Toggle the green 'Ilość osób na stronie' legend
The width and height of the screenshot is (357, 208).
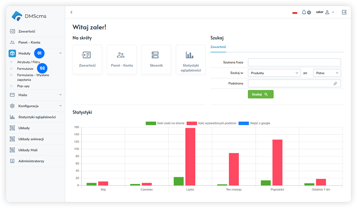click(165, 123)
